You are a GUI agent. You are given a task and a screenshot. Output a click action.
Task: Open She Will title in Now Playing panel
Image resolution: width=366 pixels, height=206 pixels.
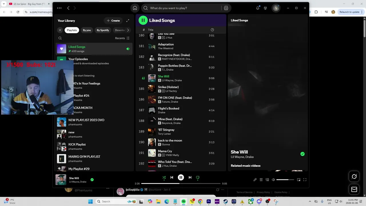coord(239,152)
